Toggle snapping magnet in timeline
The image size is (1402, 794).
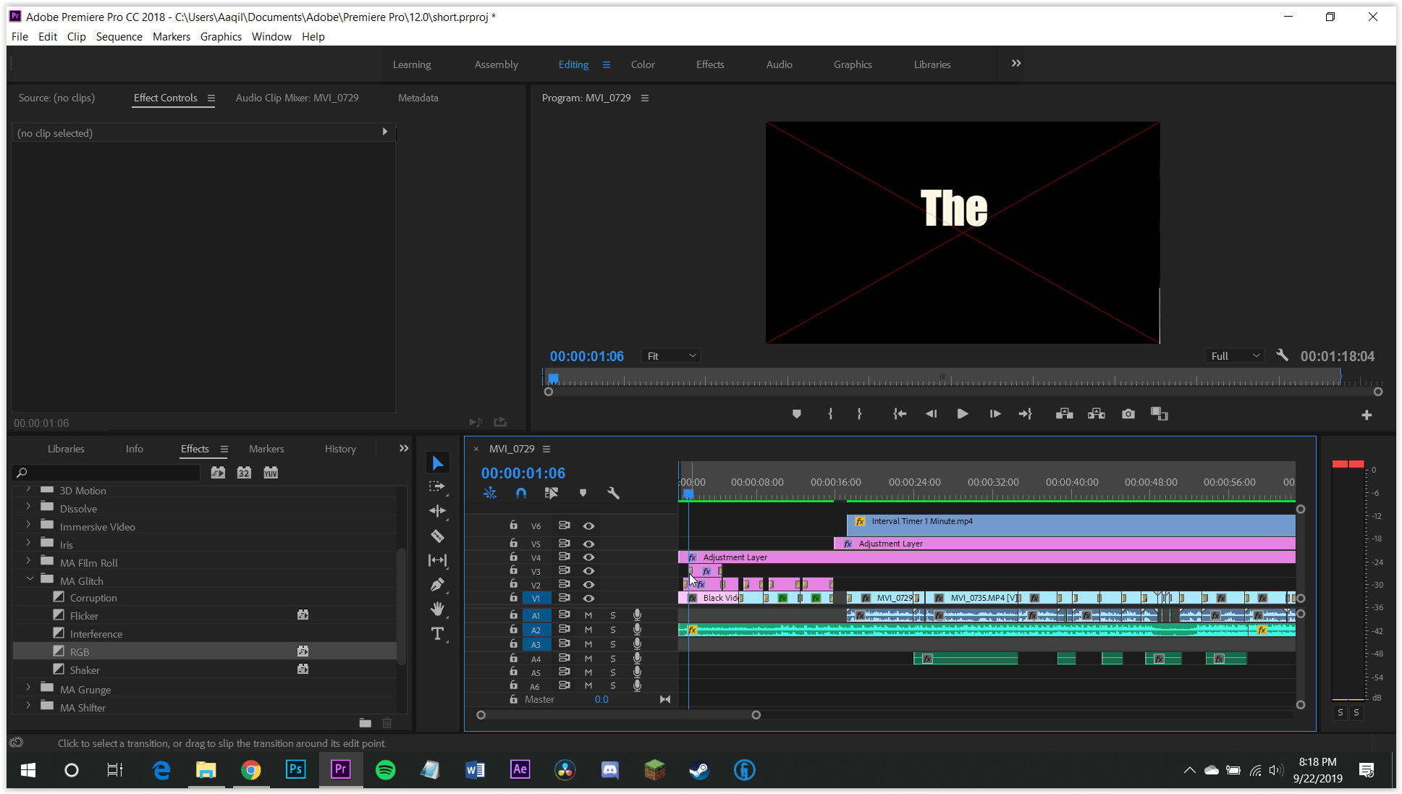(520, 493)
